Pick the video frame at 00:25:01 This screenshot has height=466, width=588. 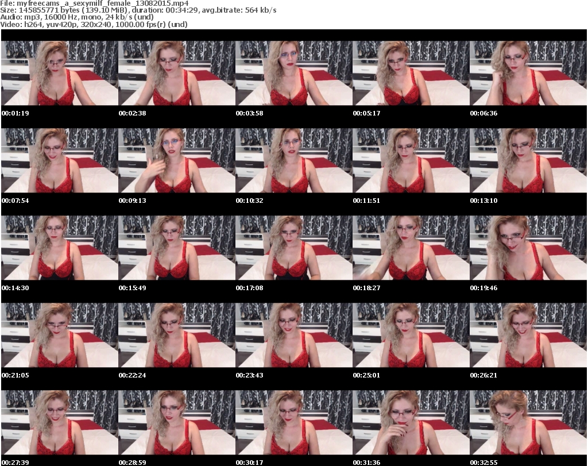tap(411, 335)
